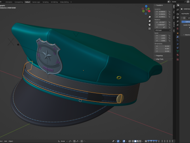
Task: Lock Location Y with its padlock
Action: pyautogui.click(x=169, y=14)
